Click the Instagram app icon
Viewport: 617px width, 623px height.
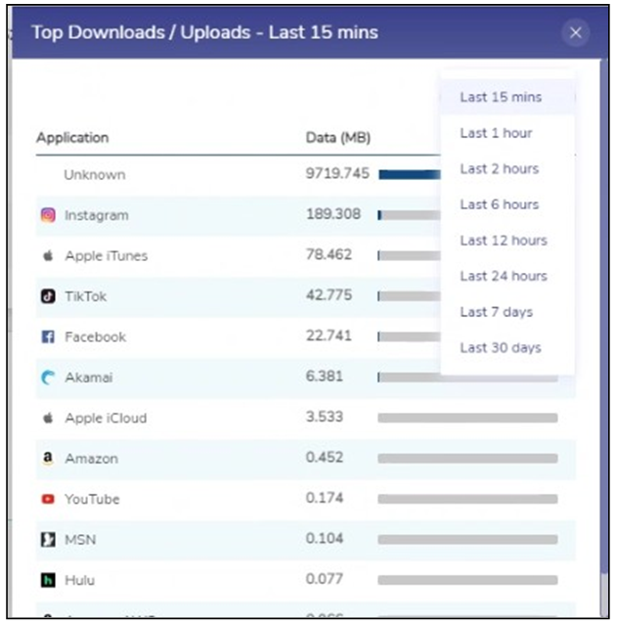pyautogui.click(x=47, y=215)
